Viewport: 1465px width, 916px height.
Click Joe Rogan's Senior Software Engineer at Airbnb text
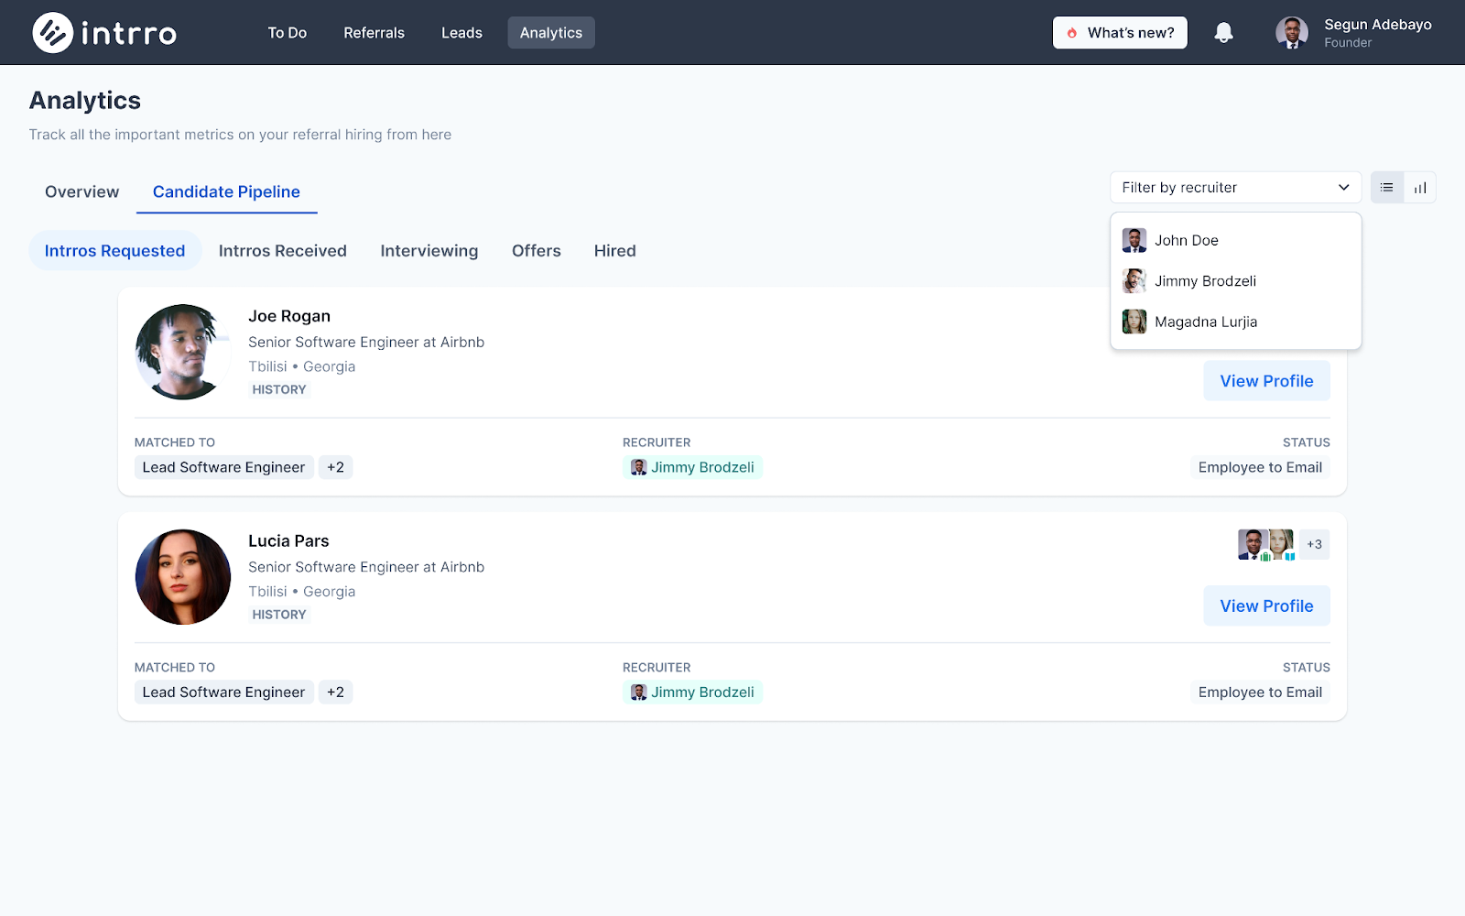click(366, 343)
